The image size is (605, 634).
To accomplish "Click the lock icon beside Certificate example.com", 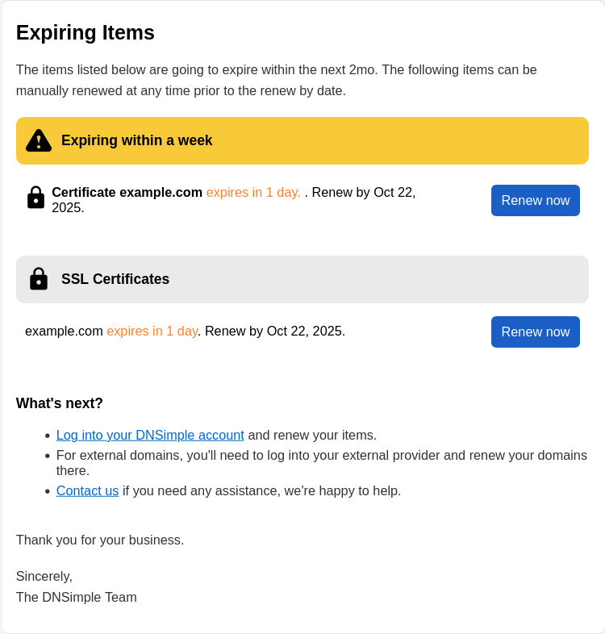I will click(x=35, y=198).
